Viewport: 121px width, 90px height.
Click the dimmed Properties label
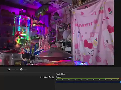(15, 70)
